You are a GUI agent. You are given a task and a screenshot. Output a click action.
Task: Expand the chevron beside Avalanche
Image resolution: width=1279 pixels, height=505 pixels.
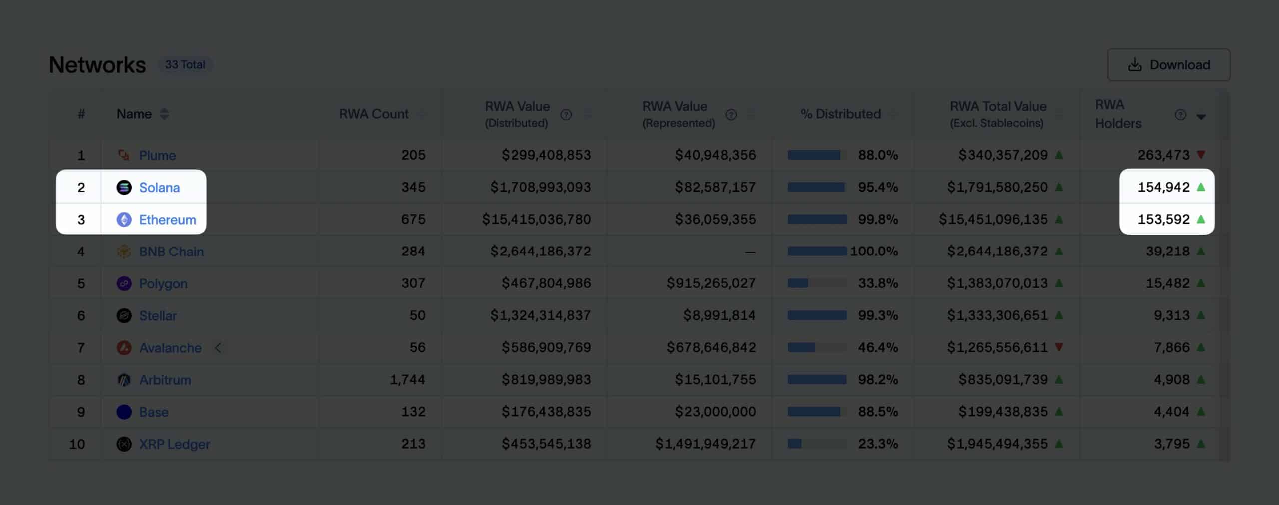218,348
